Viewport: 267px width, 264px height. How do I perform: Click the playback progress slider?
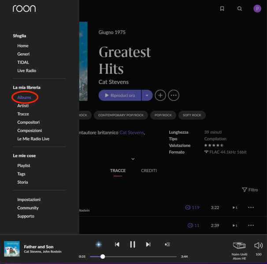(x=133, y=257)
